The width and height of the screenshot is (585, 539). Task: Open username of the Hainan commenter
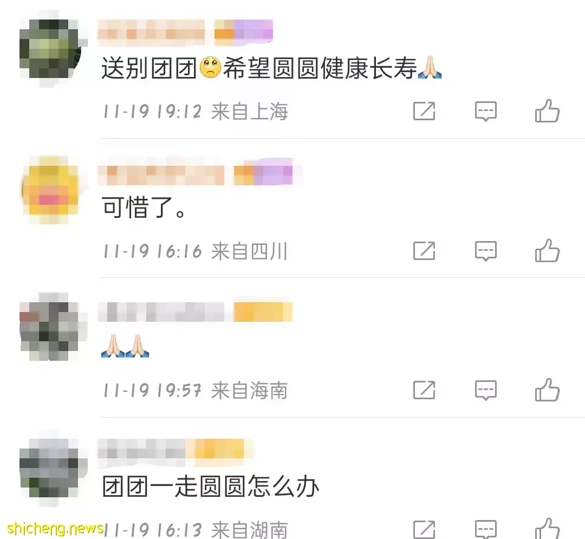click(161, 312)
